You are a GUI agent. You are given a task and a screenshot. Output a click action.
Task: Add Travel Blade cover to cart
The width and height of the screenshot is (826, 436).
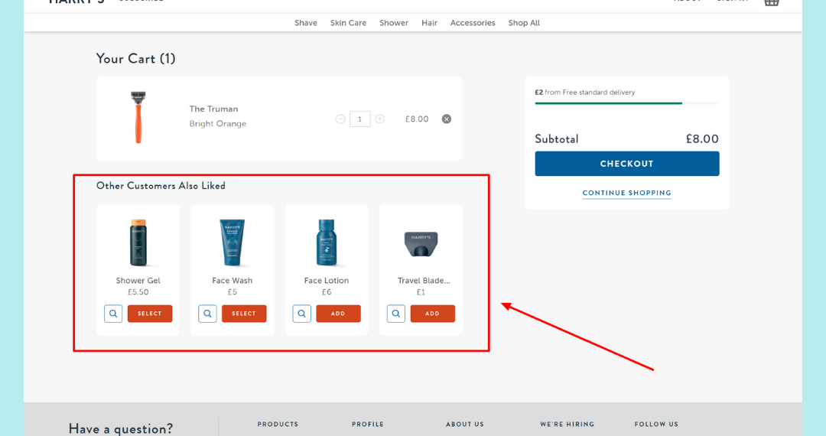click(432, 314)
